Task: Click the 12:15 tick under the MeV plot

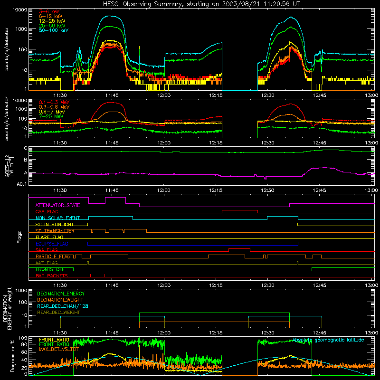Action: (216, 143)
